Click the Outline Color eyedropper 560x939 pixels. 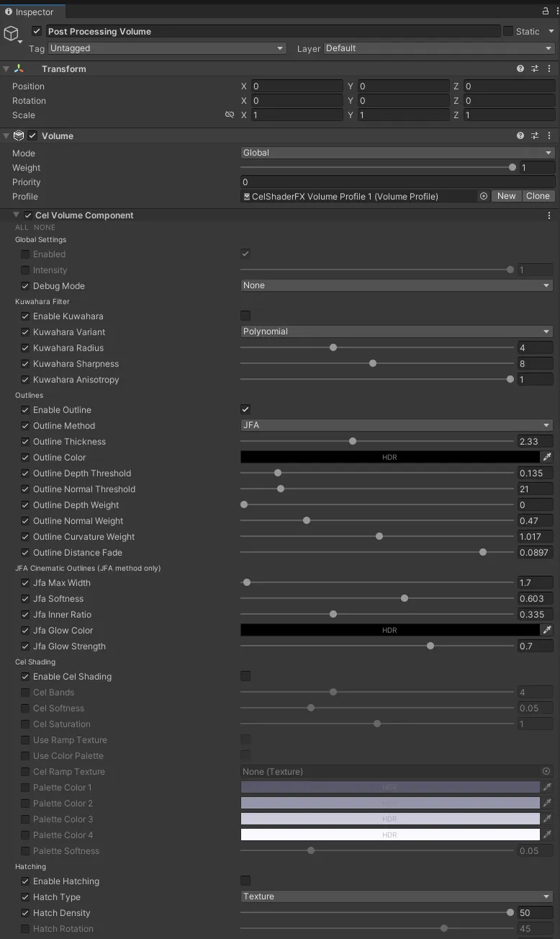[x=547, y=457]
